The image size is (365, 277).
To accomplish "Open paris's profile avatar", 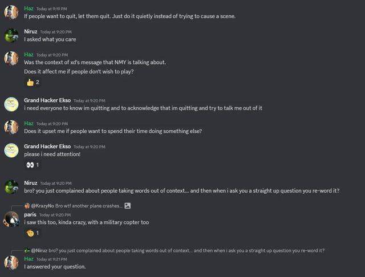I will point(11,219).
